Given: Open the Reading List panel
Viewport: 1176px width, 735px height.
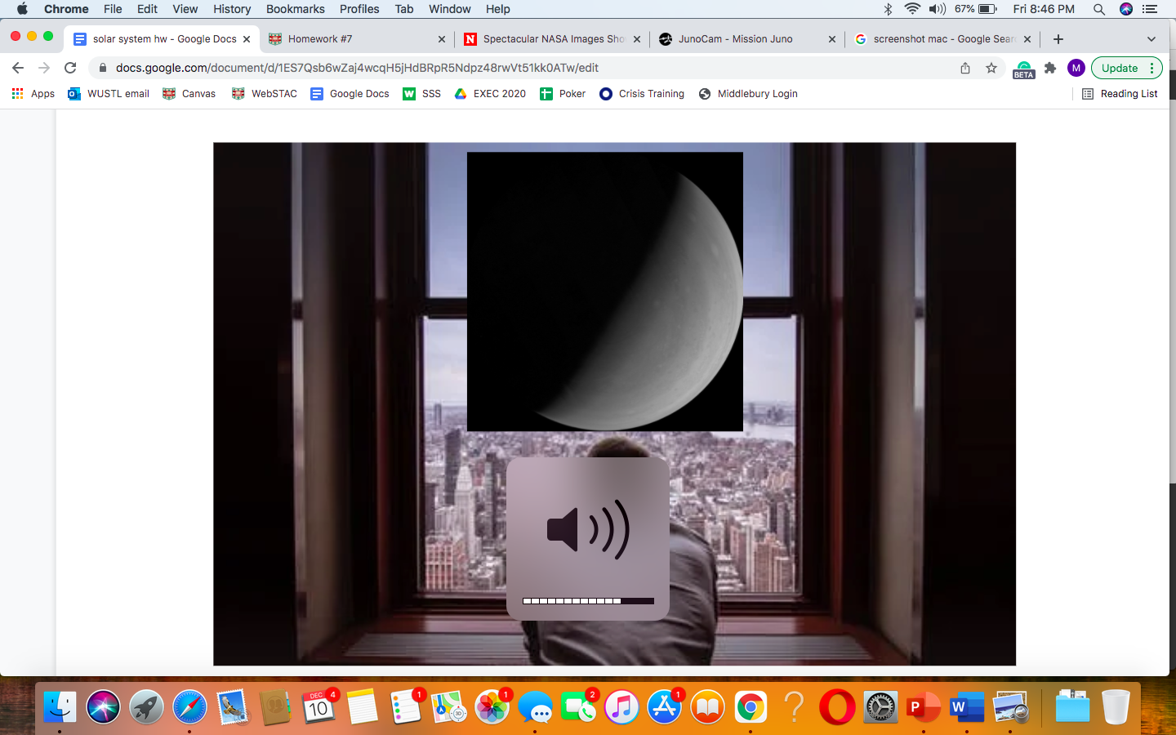Looking at the screenshot, I should click(x=1120, y=94).
